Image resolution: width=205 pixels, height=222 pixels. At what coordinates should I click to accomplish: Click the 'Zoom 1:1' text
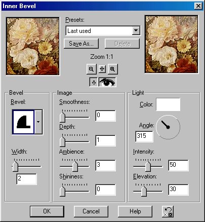point(102,57)
